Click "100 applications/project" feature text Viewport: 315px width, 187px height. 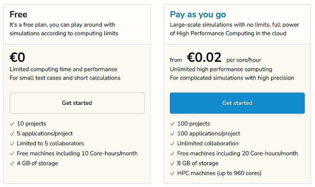(208, 134)
